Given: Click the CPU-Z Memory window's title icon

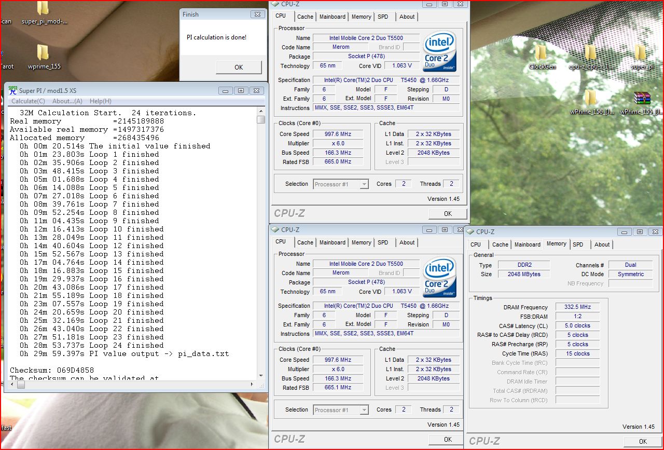Looking at the screenshot, I should click(x=471, y=231).
